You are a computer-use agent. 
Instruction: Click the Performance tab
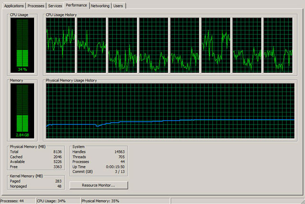tap(76, 5)
